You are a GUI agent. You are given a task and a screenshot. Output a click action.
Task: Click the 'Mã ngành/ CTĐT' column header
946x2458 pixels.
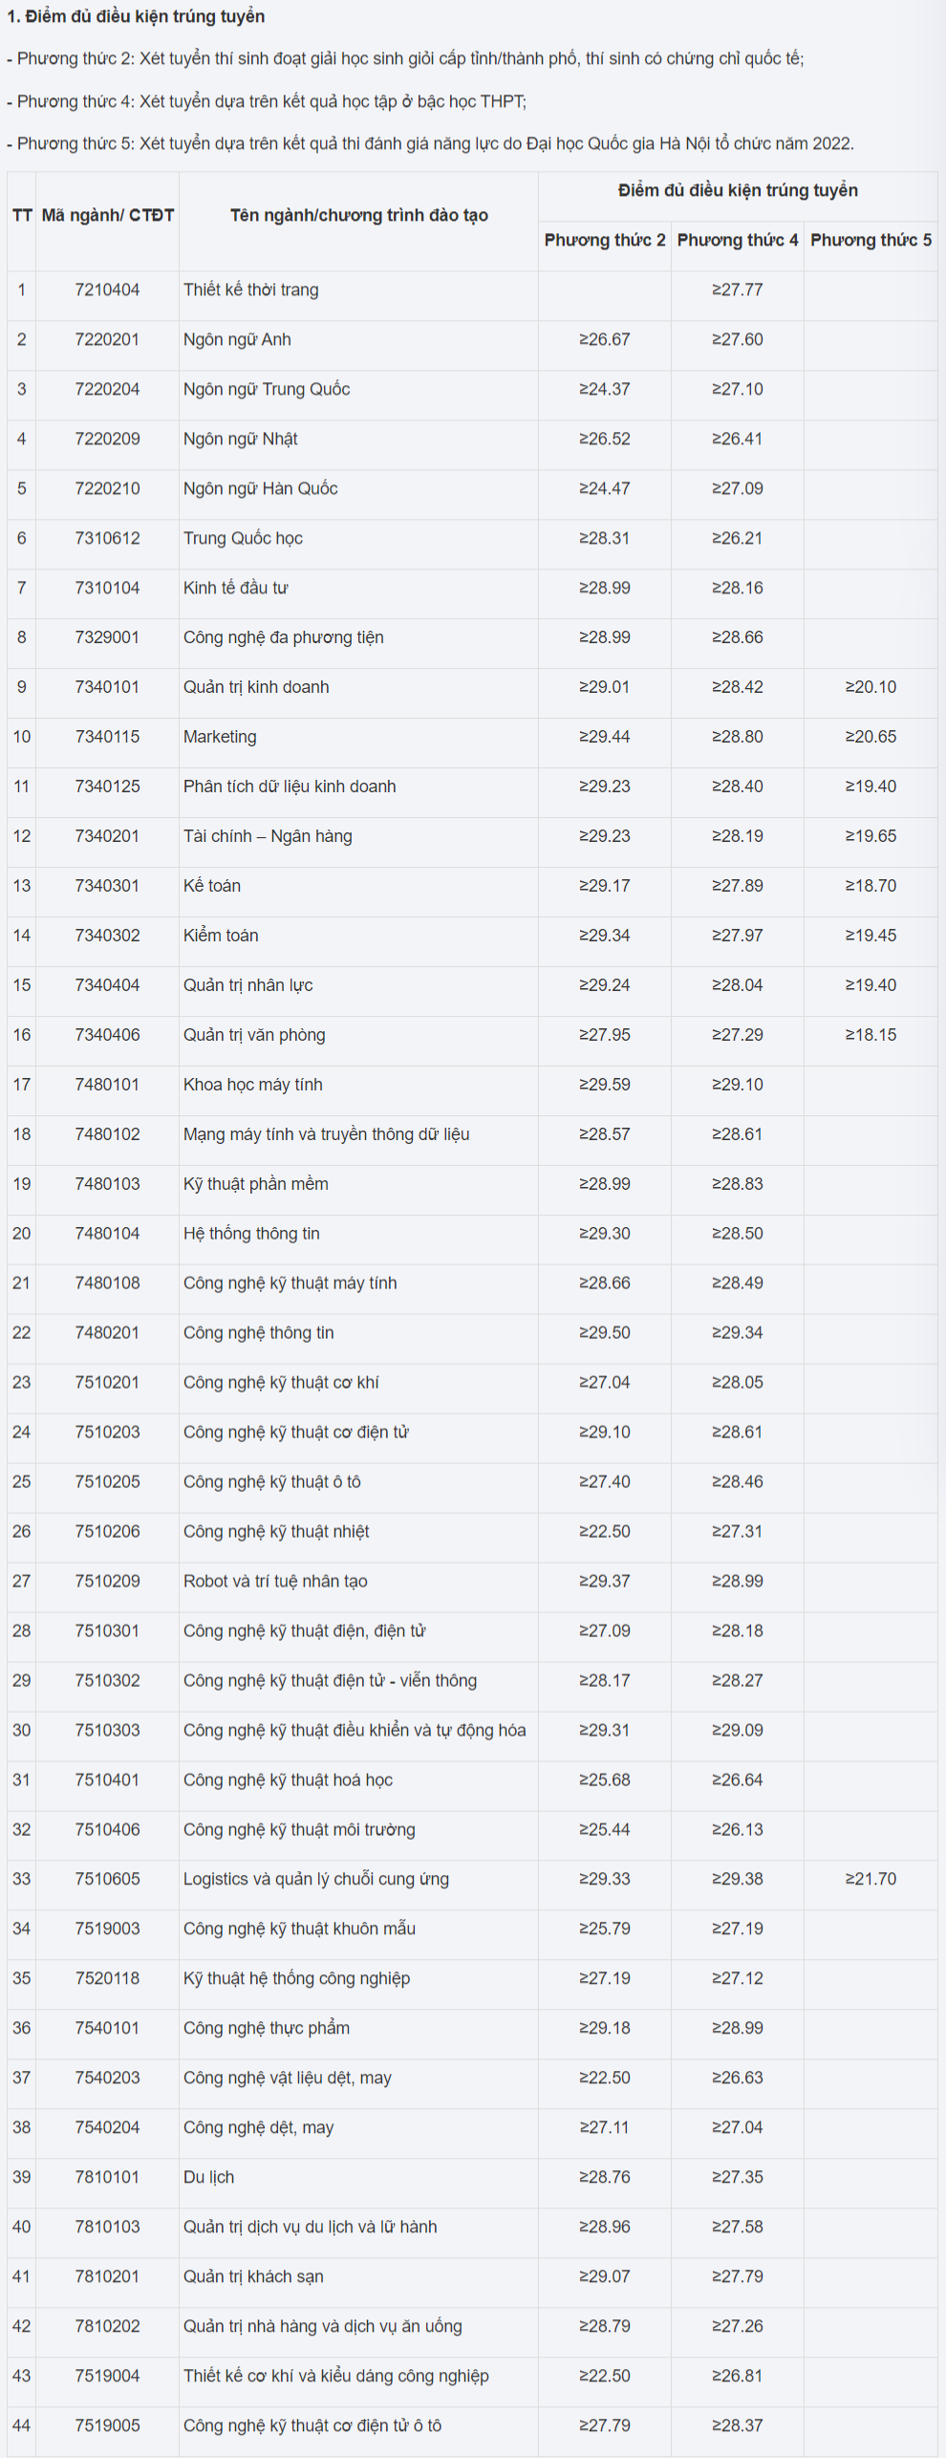pos(107,215)
